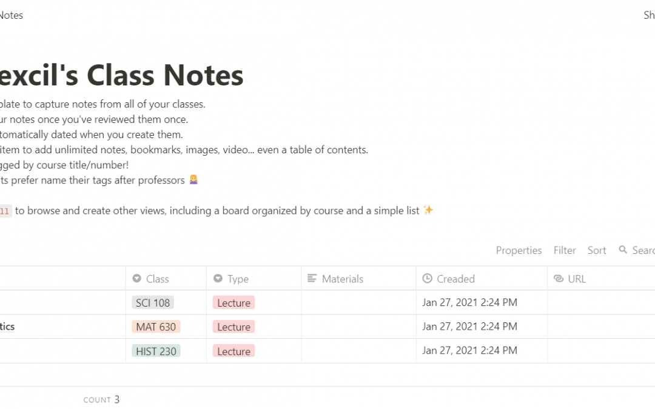Click the Lecture tag in MAT 630 row
655x409 pixels.
click(233, 327)
